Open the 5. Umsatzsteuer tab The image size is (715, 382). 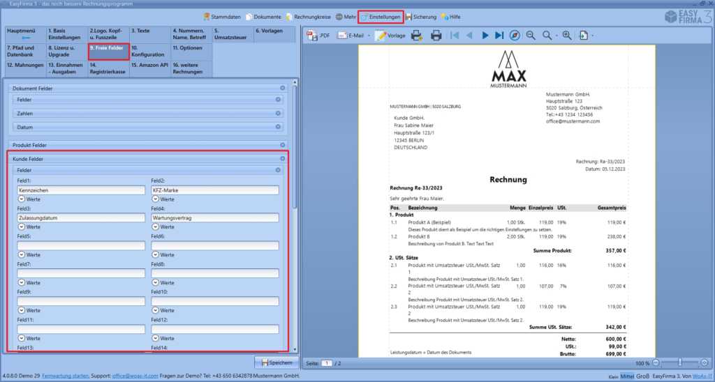tap(231, 35)
